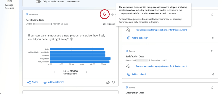Click the AI-generated relevancy summary tooltip text
The height and width of the screenshot is (94, 222).
pos(150,21)
